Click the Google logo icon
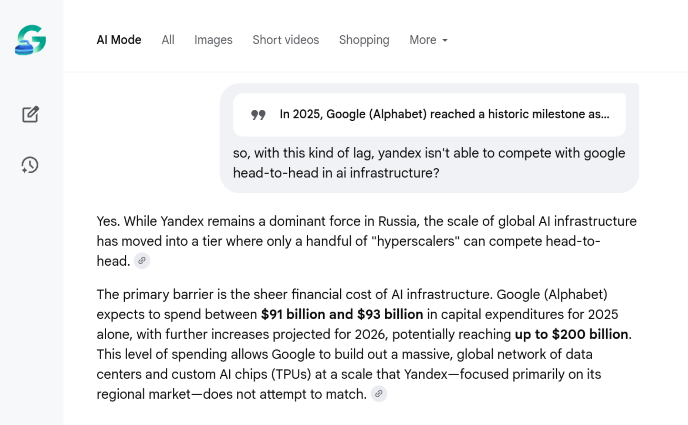Image resolution: width=688 pixels, height=425 pixels. [x=31, y=40]
